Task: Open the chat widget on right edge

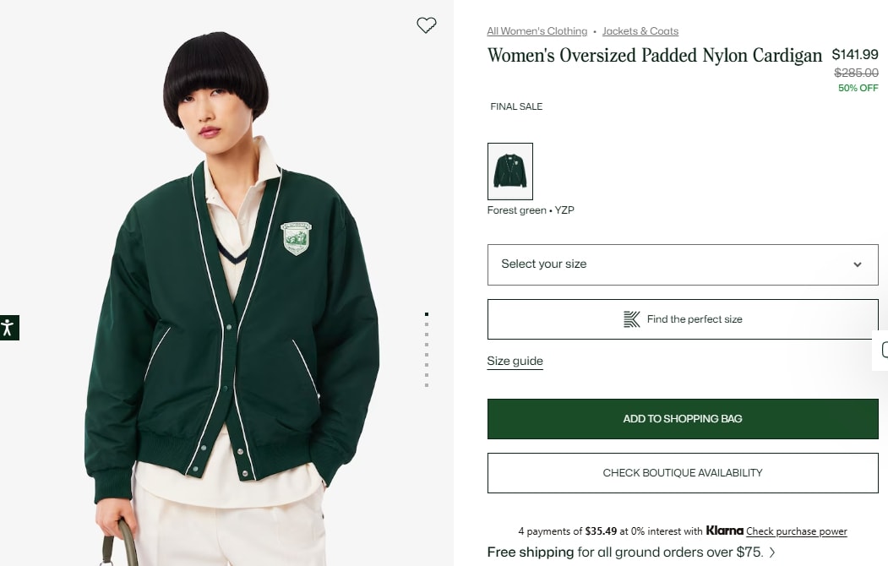Action: point(882,350)
